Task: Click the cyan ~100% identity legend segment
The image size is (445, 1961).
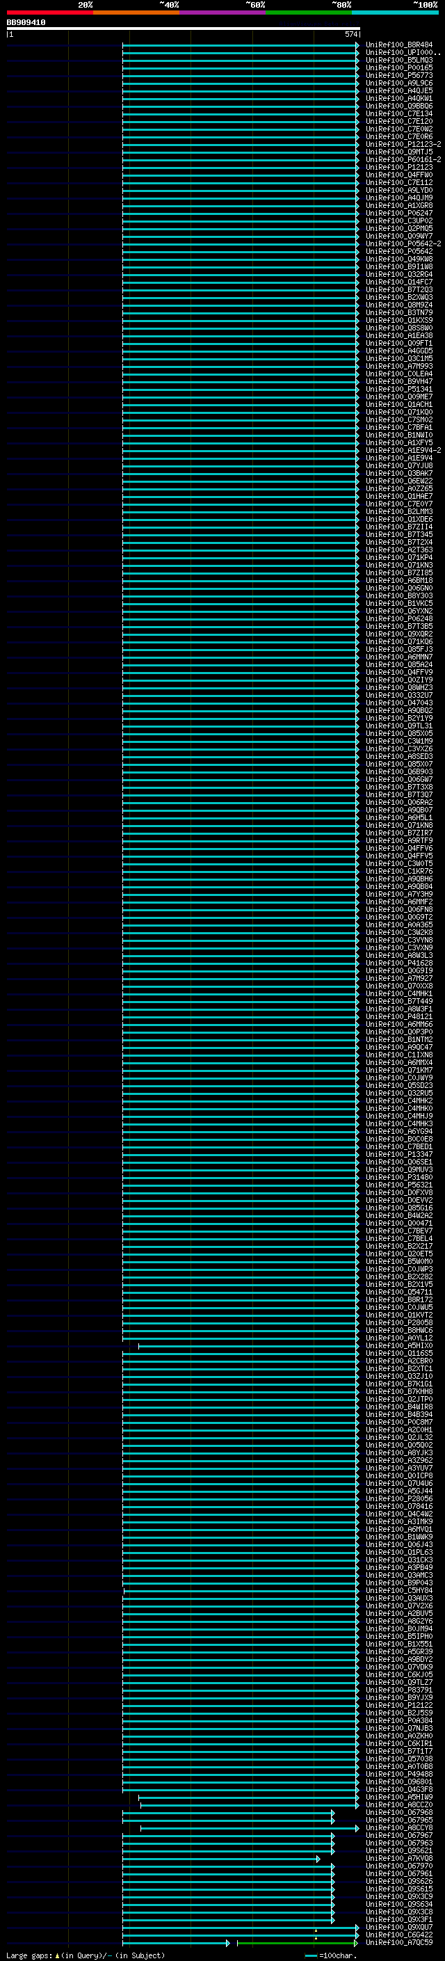Action: (x=396, y=13)
